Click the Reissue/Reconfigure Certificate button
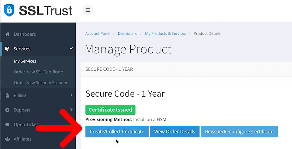The image size is (292, 149). (x=239, y=132)
